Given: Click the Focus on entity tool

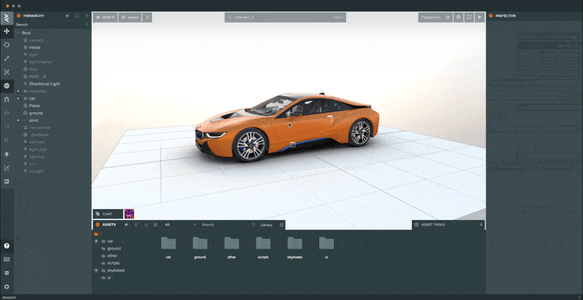Looking at the screenshot, I should (7, 114).
